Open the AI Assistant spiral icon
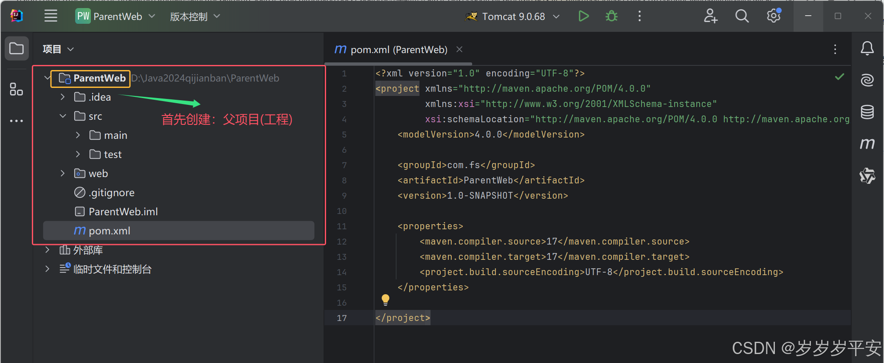Image resolution: width=884 pixels, height=363 pixels. 867,80
